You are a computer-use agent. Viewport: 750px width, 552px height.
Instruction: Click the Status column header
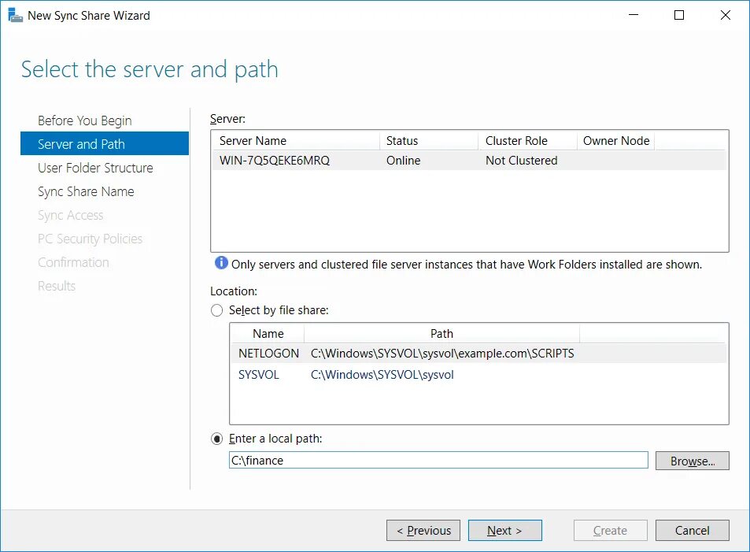(x=430, y=141)
